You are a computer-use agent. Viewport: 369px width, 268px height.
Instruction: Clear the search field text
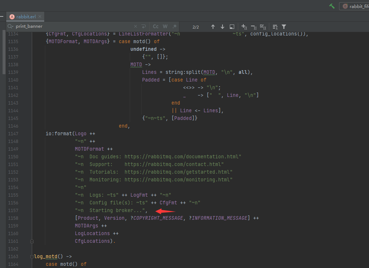click(x=135, y=26)
